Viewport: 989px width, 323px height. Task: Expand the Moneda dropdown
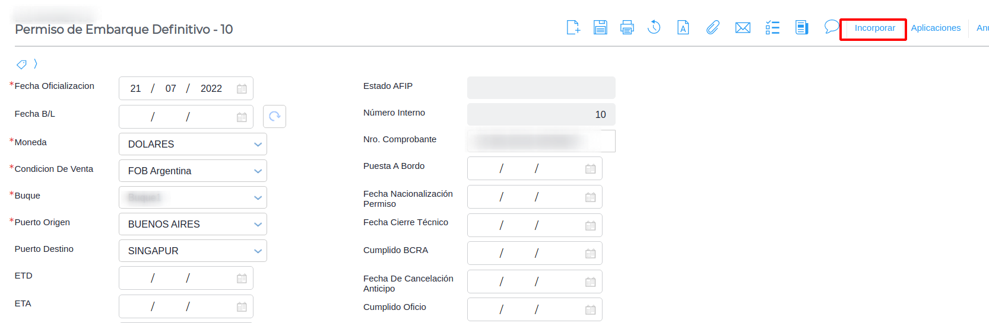pyautogui.click(x=258, y=144)
